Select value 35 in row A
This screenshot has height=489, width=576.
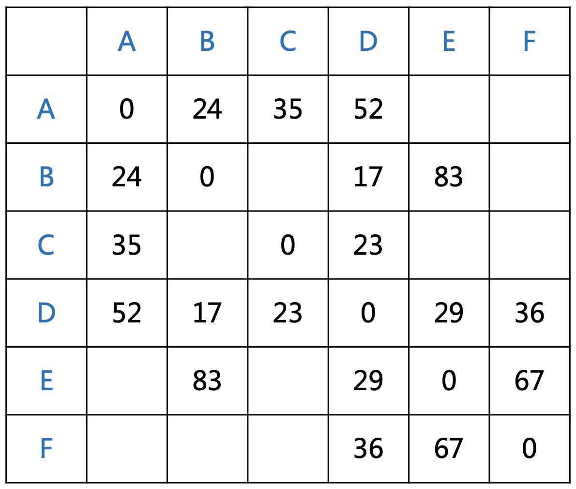(x=288, y=109)
